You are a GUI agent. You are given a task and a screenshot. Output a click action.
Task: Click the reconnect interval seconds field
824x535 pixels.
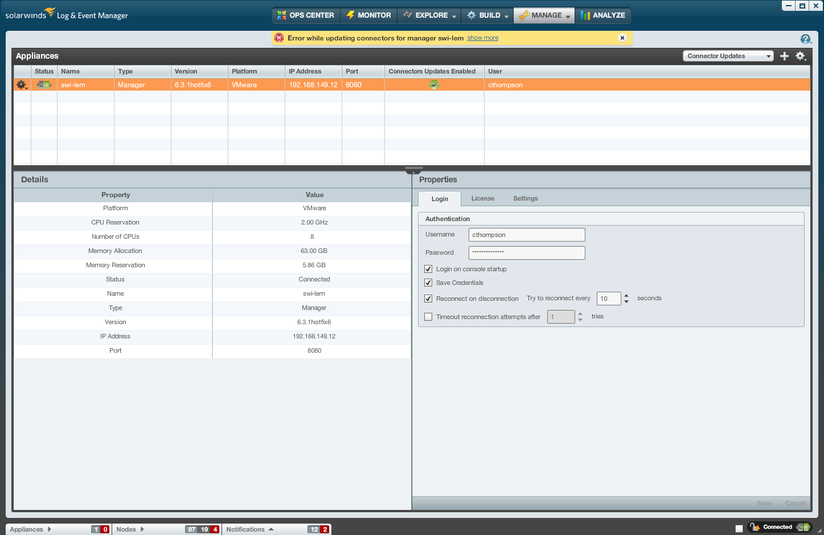tap(609, 299)
